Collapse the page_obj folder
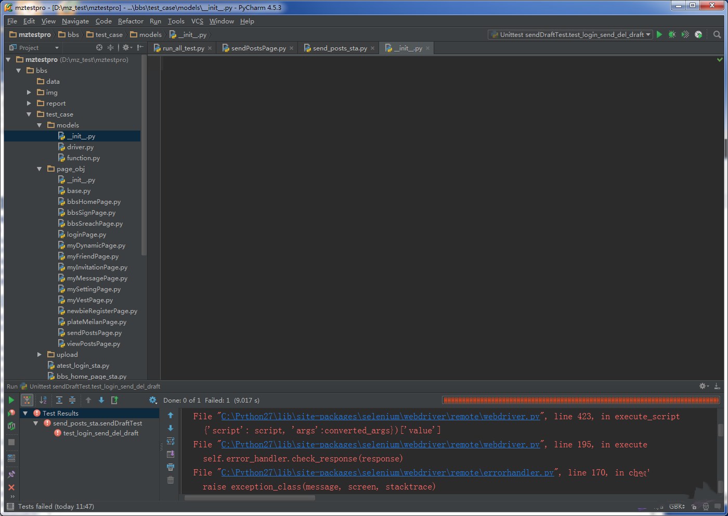This screenshot has height=516, width=728. pyautogui.click(x=40, y=169)
